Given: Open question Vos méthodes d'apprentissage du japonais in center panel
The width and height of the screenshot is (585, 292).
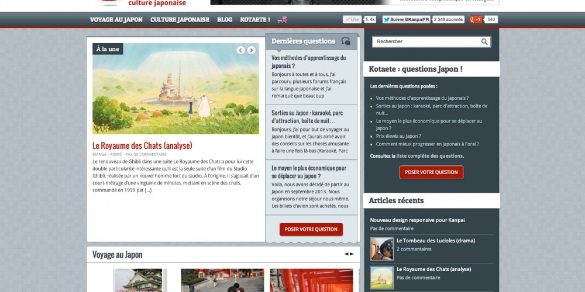Looking at the screenshot, I should coord(309,62).
